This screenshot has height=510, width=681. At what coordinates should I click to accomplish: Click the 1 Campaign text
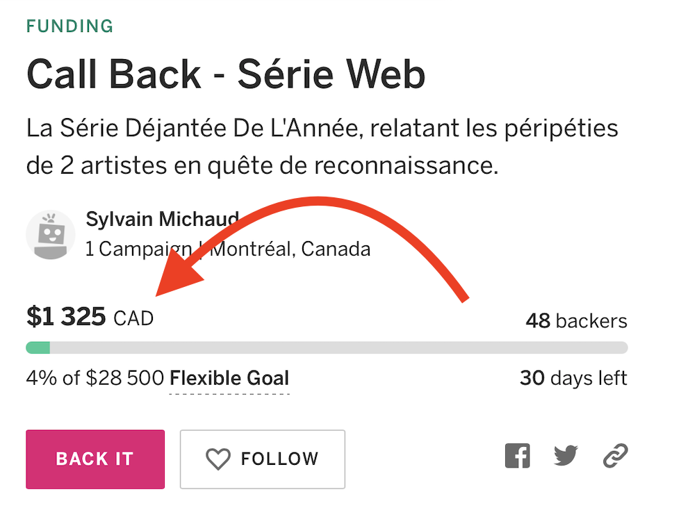click(x=138, y=249)
